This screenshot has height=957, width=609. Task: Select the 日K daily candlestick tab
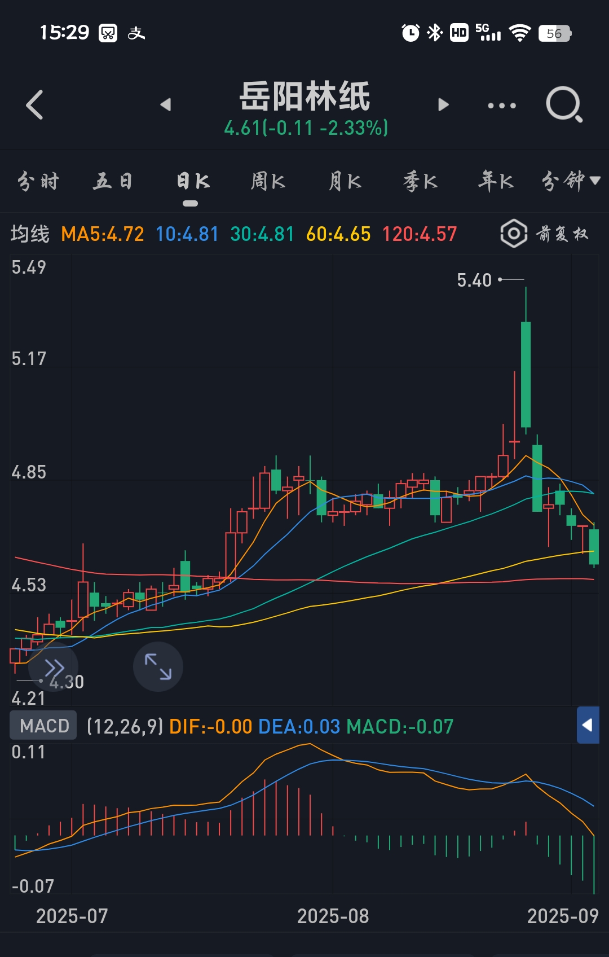pos(193,181)
